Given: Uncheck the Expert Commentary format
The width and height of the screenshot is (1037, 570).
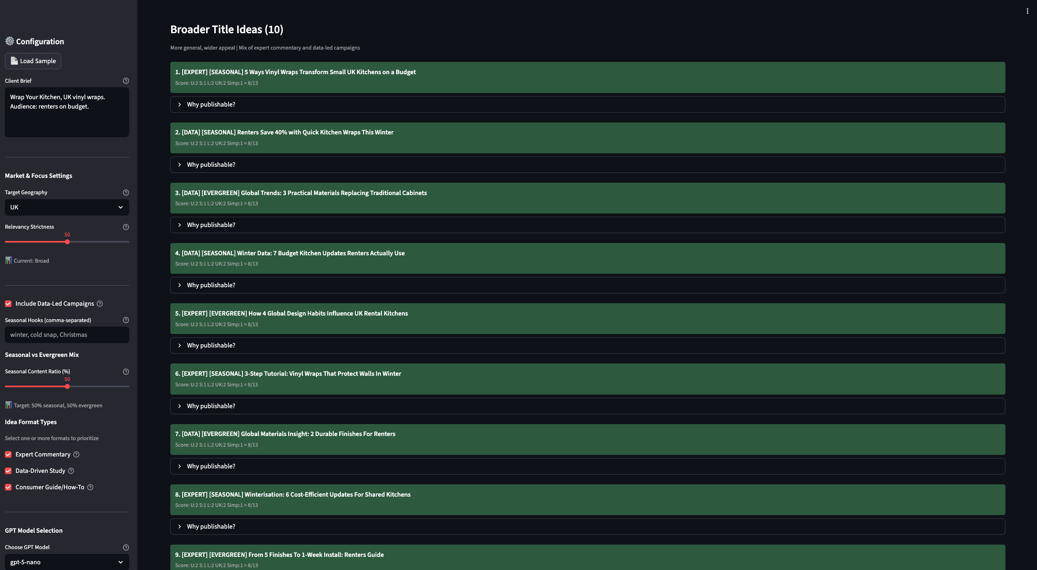Looking at the screenshot, I should point(8,454).
